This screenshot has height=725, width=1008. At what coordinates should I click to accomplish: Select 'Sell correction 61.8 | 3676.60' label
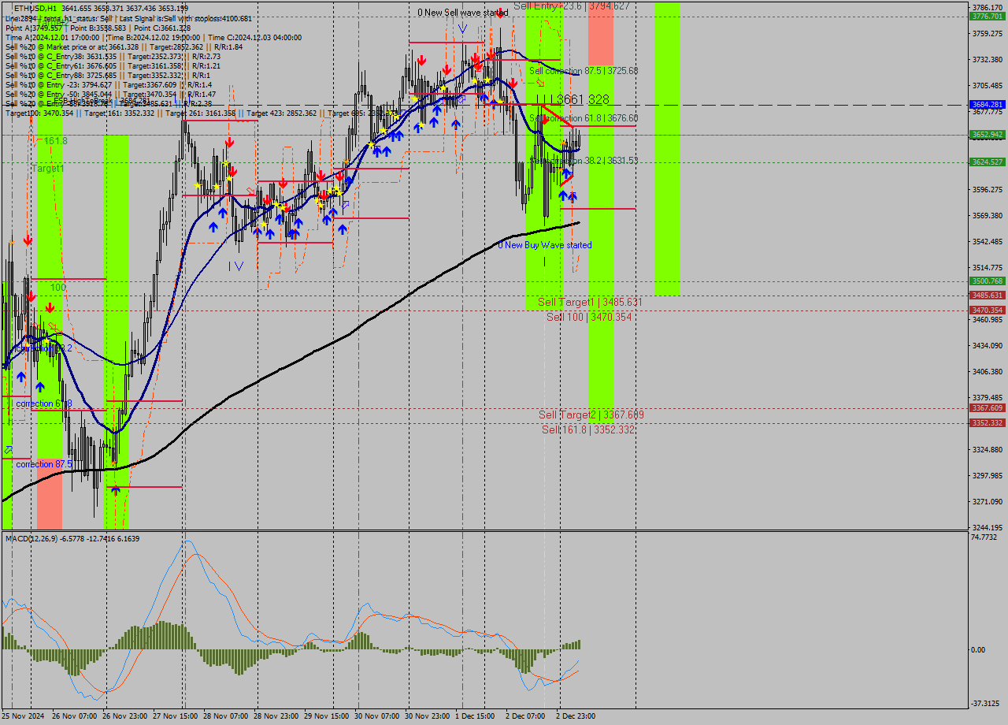point(584,118)
